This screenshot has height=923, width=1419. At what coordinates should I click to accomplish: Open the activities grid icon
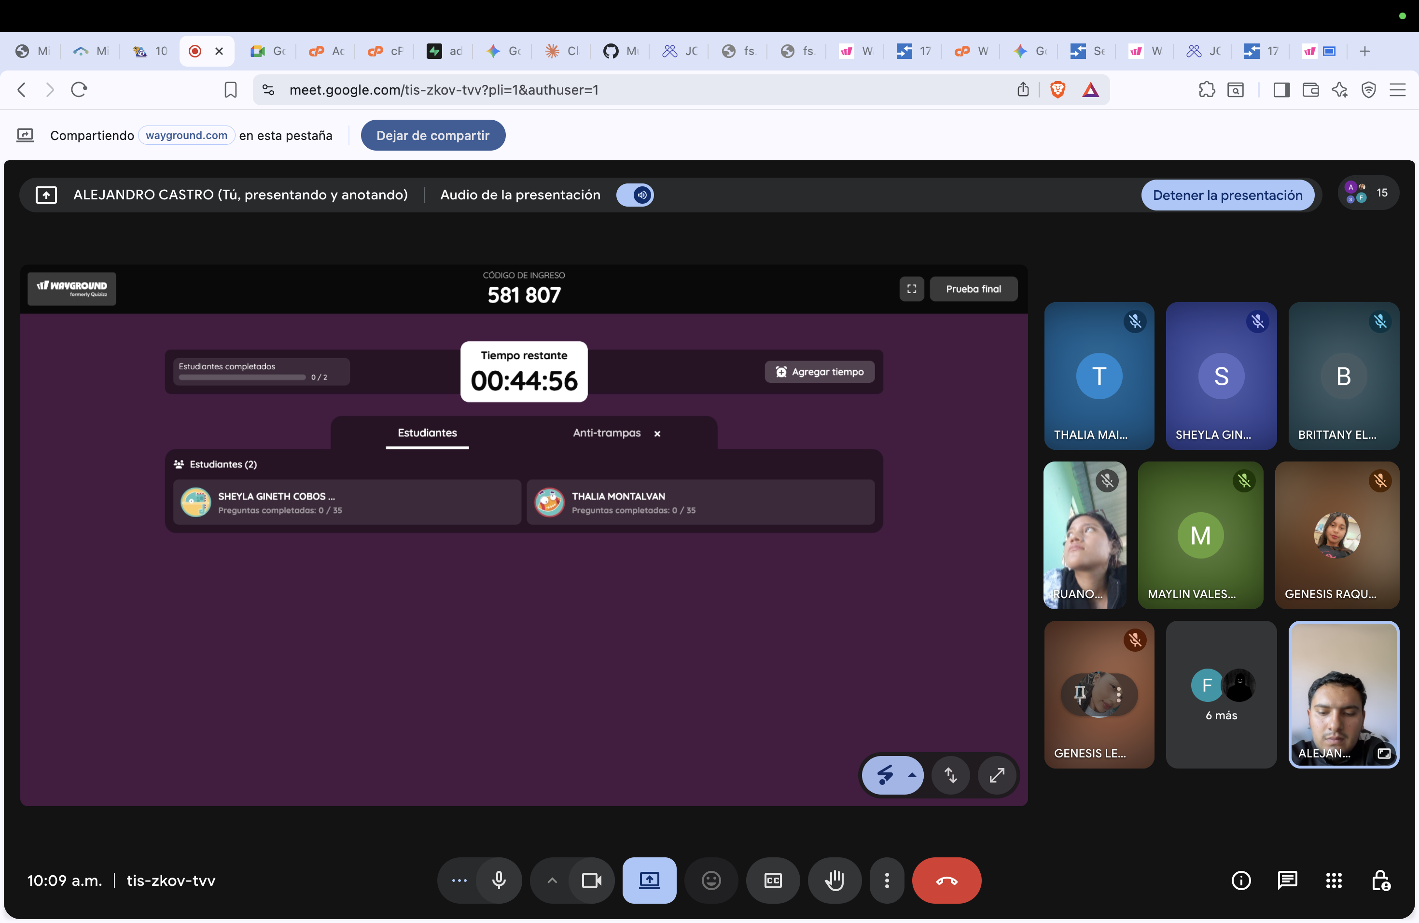(1334, 880)
